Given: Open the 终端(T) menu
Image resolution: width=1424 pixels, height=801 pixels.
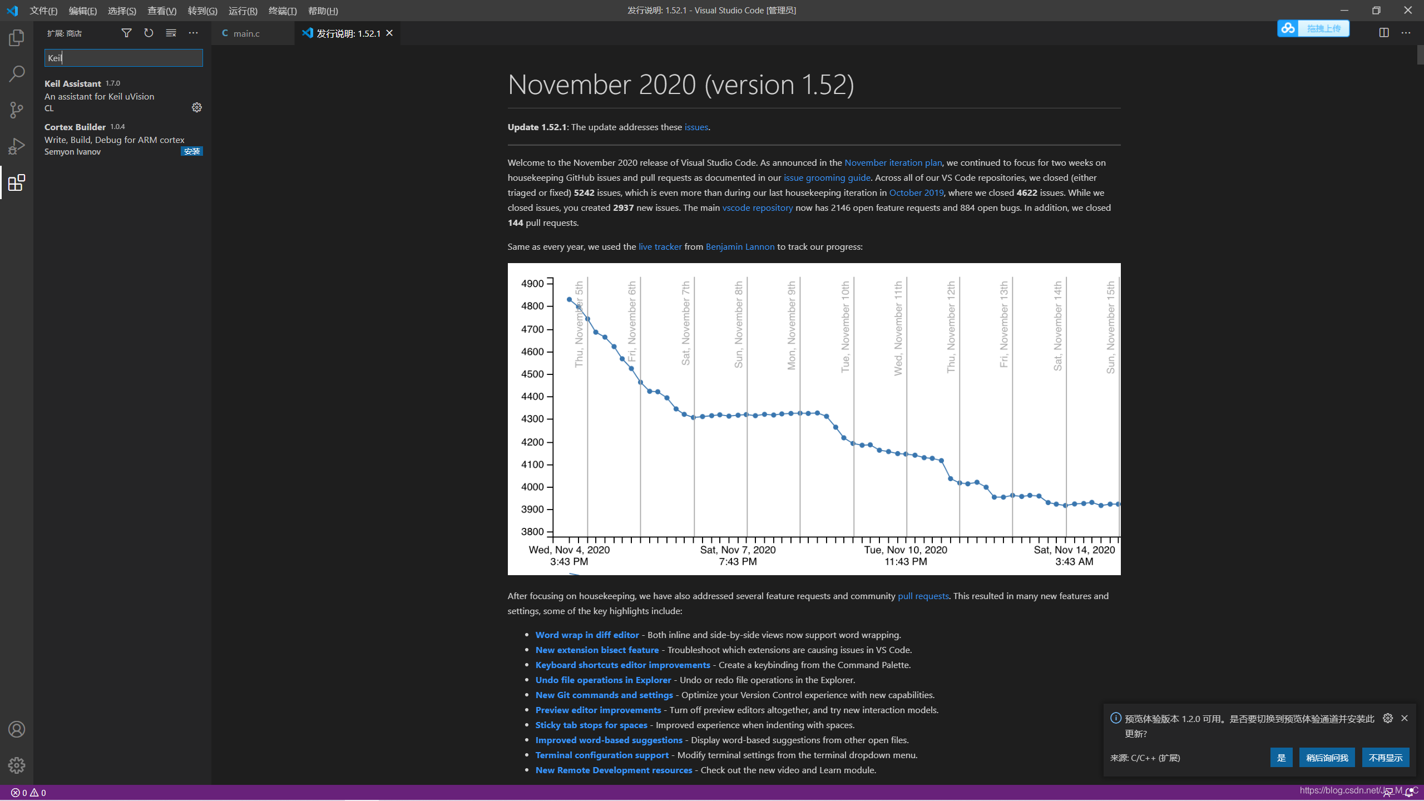Looking at the screenshot, I should tap(283, 11).
